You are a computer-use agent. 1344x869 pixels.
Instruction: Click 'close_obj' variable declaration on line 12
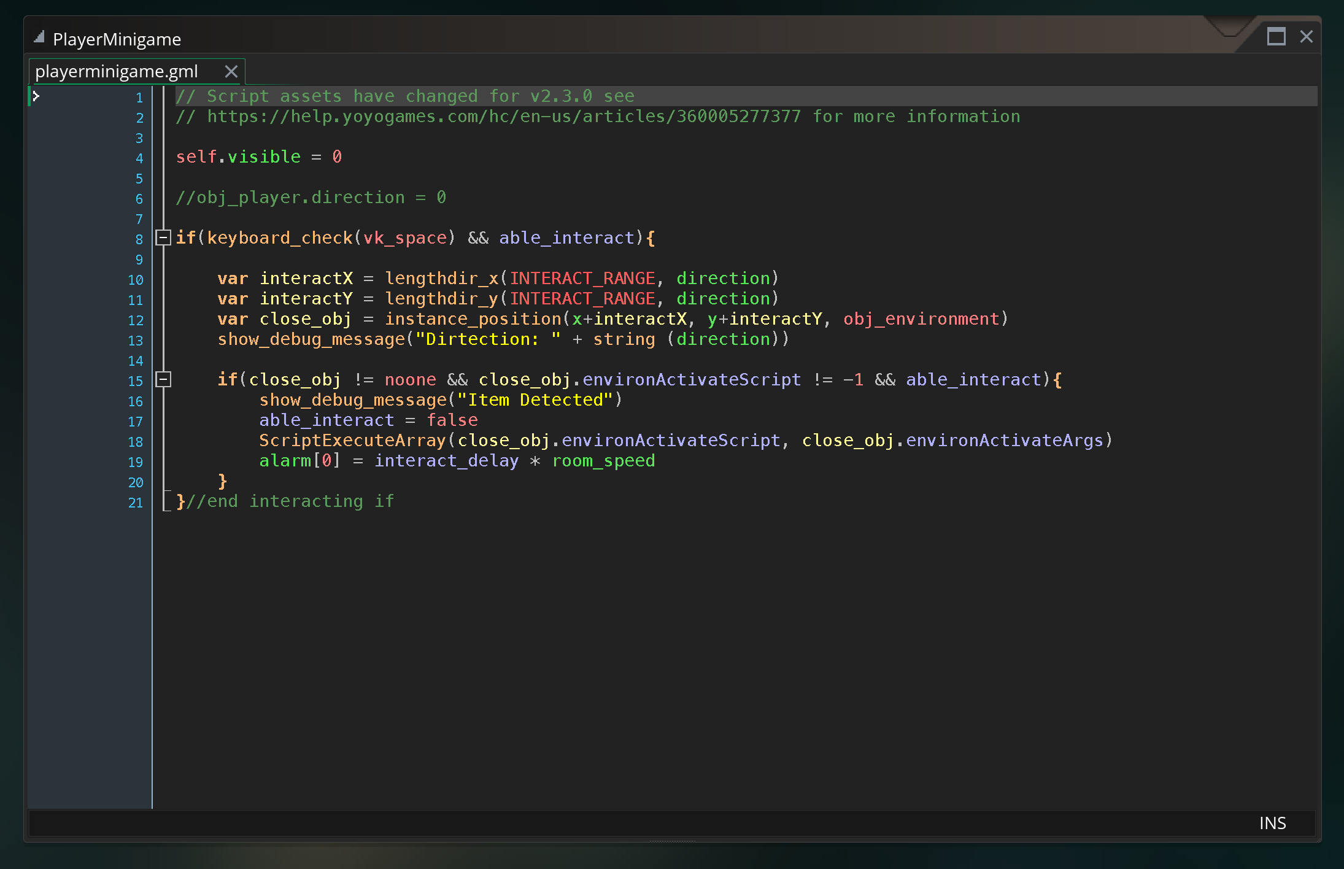point(306,319)
